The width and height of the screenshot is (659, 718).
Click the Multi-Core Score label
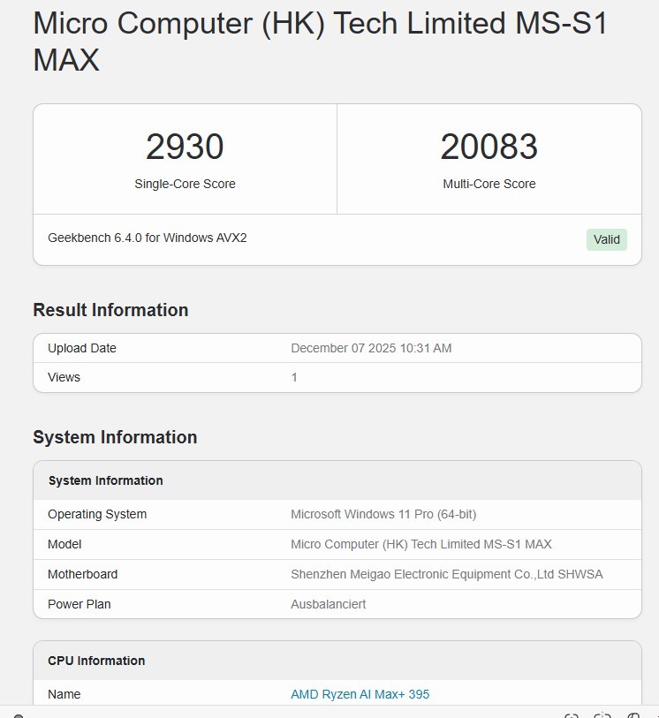click(x=489, y=184)
